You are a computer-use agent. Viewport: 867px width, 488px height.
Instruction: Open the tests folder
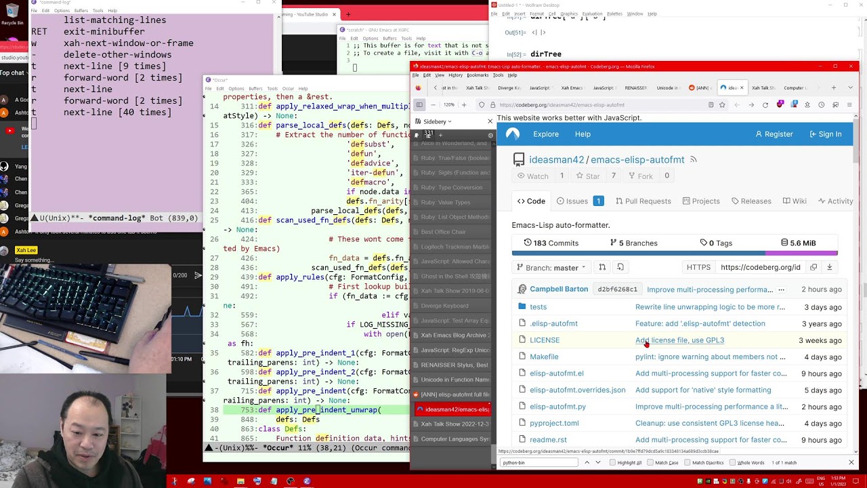coord(538,307)
